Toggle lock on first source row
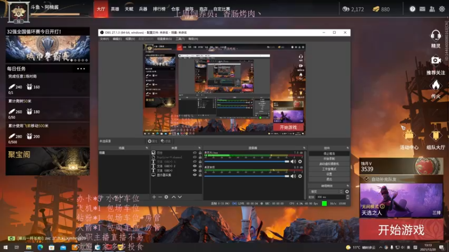 (x=200, y=153)
